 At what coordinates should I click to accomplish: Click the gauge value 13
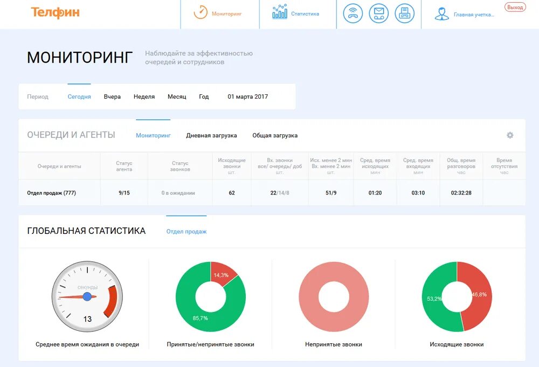pyautogui.click(x=87, y=319)
